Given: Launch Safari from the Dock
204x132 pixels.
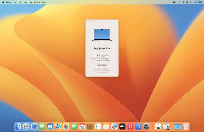Looking at the screenshot, I should [34, 126].
